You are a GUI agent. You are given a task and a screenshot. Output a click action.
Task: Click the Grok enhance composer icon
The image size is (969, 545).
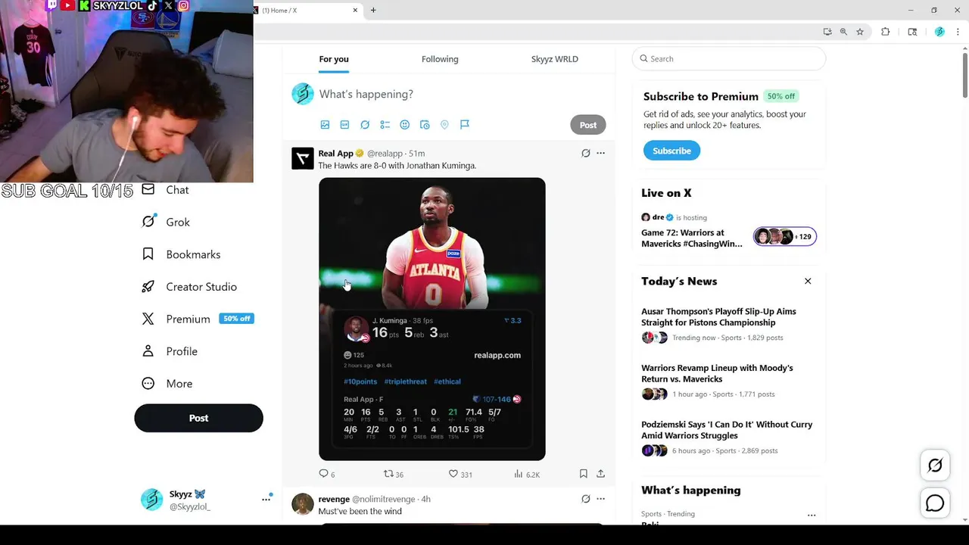pos(365,125)
